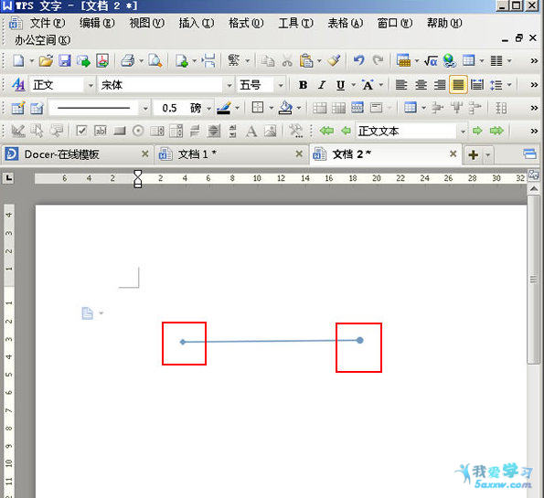
Task: Click the Undo arrow icon
Action: click(x=358, y=60)
